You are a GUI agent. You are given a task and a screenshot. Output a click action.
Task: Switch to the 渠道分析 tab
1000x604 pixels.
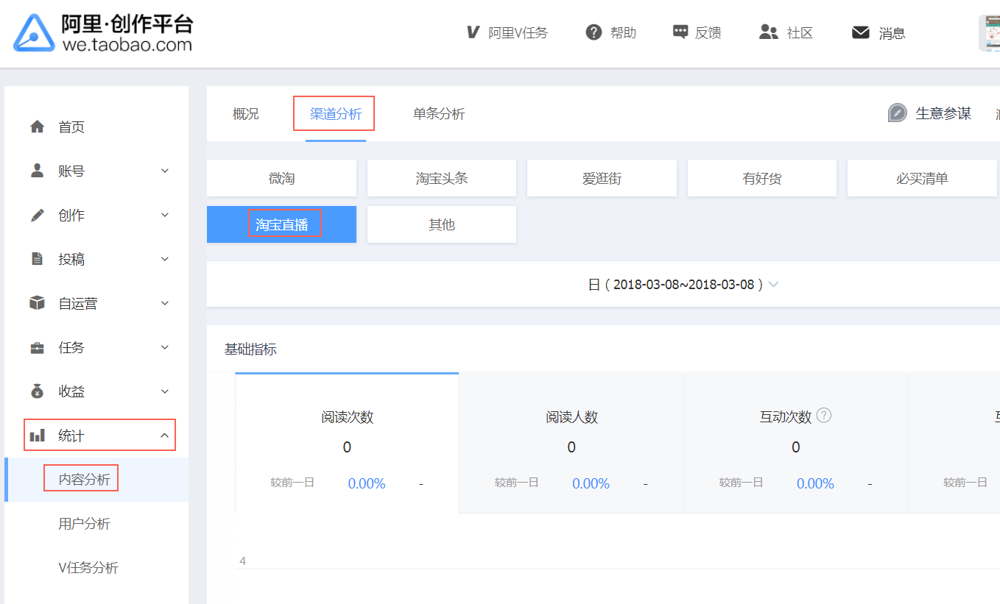click(x=336, y=114)
